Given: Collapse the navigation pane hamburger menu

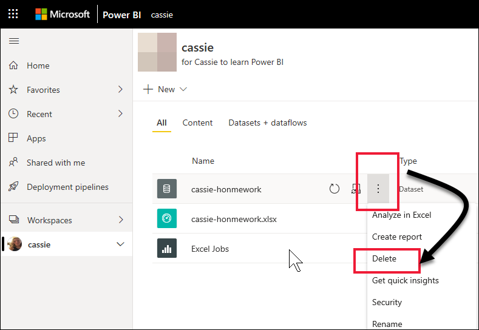Looking at the screenshot, I should click(x=14, y=41).
